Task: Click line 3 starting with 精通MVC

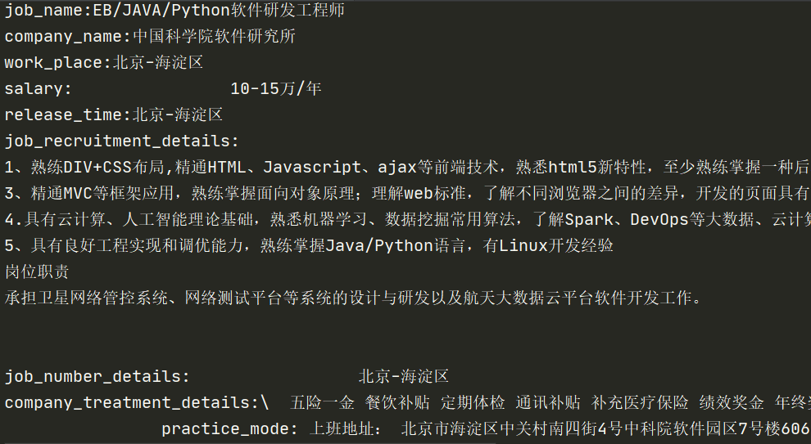Action: point(407,193)
